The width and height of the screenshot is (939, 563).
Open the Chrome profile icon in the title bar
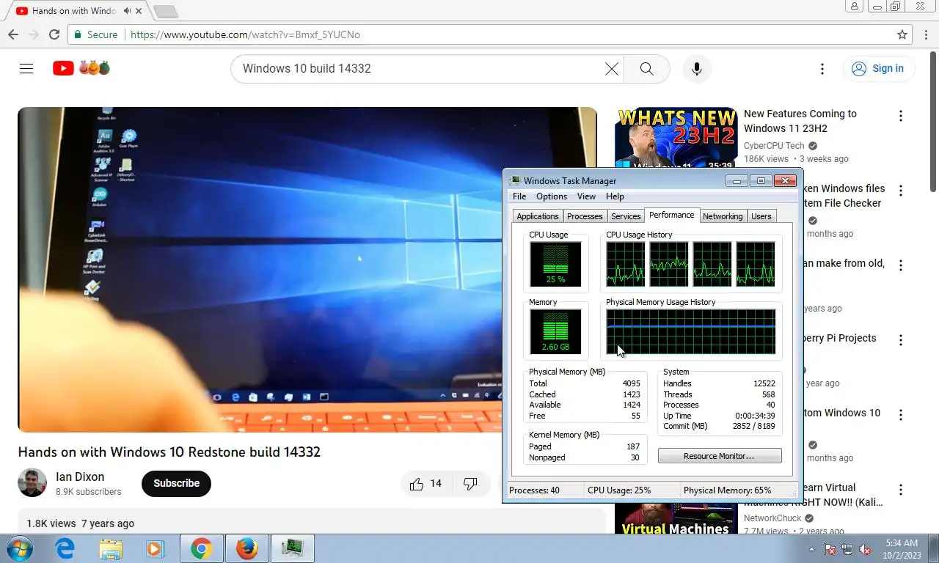[x=855, y=6]
